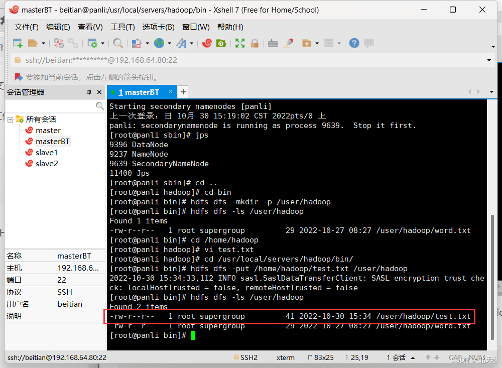Click the Font toolbar icon
The height and width of the screenshot is (368, 502).
coord(182,43)
